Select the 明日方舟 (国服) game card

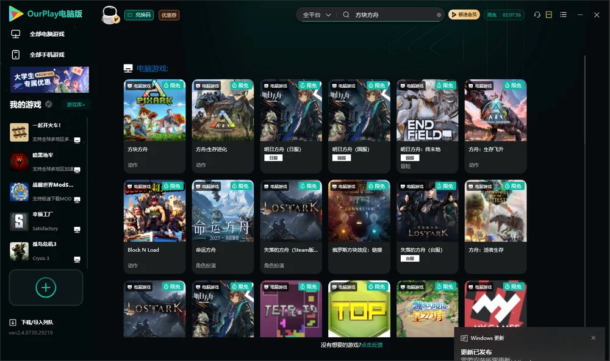click(x=359, y=126)
